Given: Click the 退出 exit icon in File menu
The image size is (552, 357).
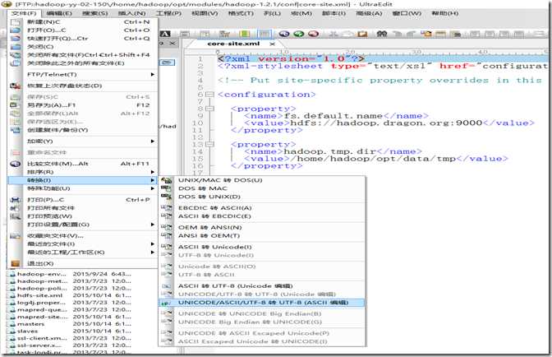Looking at the screenshot, I should [15, 263].
